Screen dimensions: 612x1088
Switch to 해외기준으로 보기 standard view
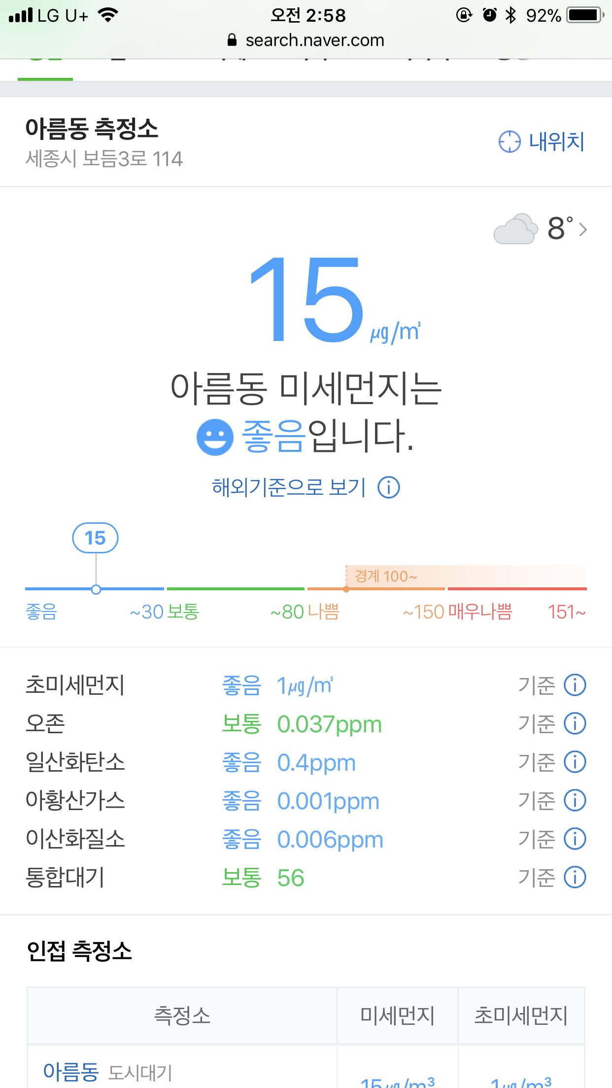[289, 487]
